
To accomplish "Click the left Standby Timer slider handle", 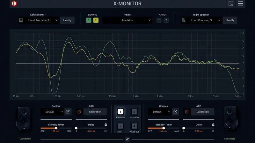I will point(56,128).
